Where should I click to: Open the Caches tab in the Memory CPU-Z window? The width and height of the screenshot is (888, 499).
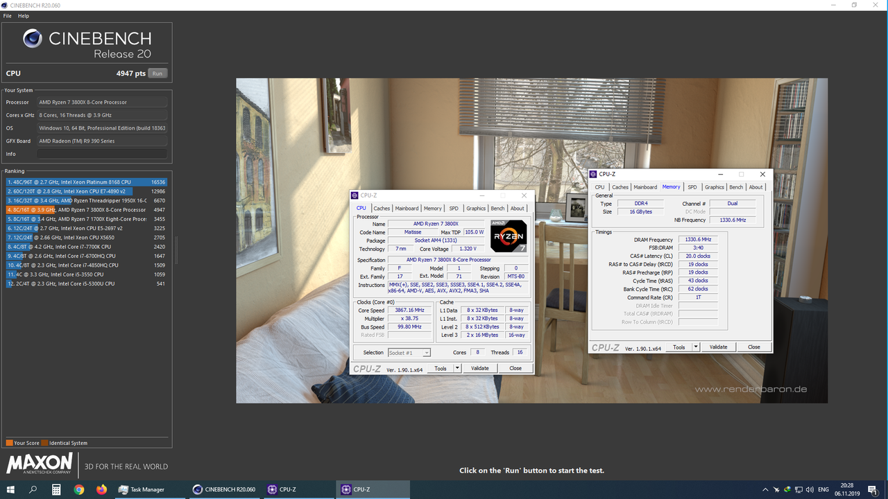tap(620, 186)
